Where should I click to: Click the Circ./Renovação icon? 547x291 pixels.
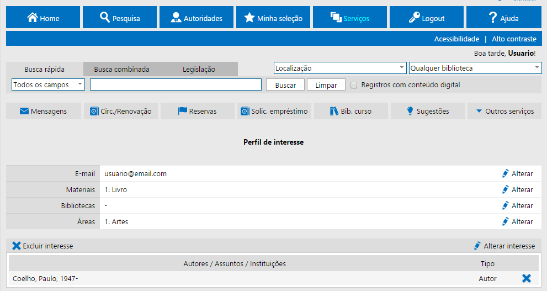coord(94,112)
